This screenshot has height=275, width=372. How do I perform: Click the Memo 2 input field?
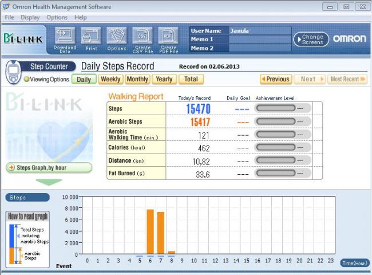pyautogui.click(x=260, y=48)
